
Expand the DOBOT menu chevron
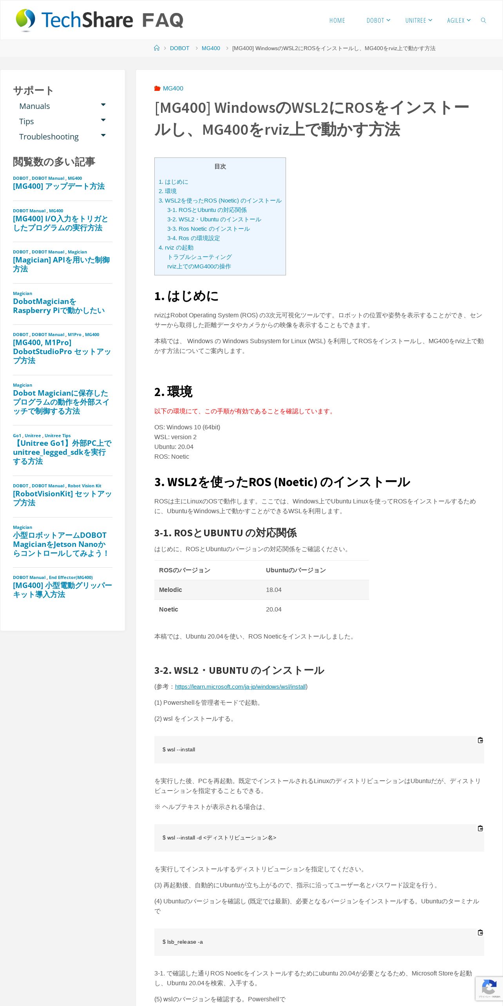[388, 20]
